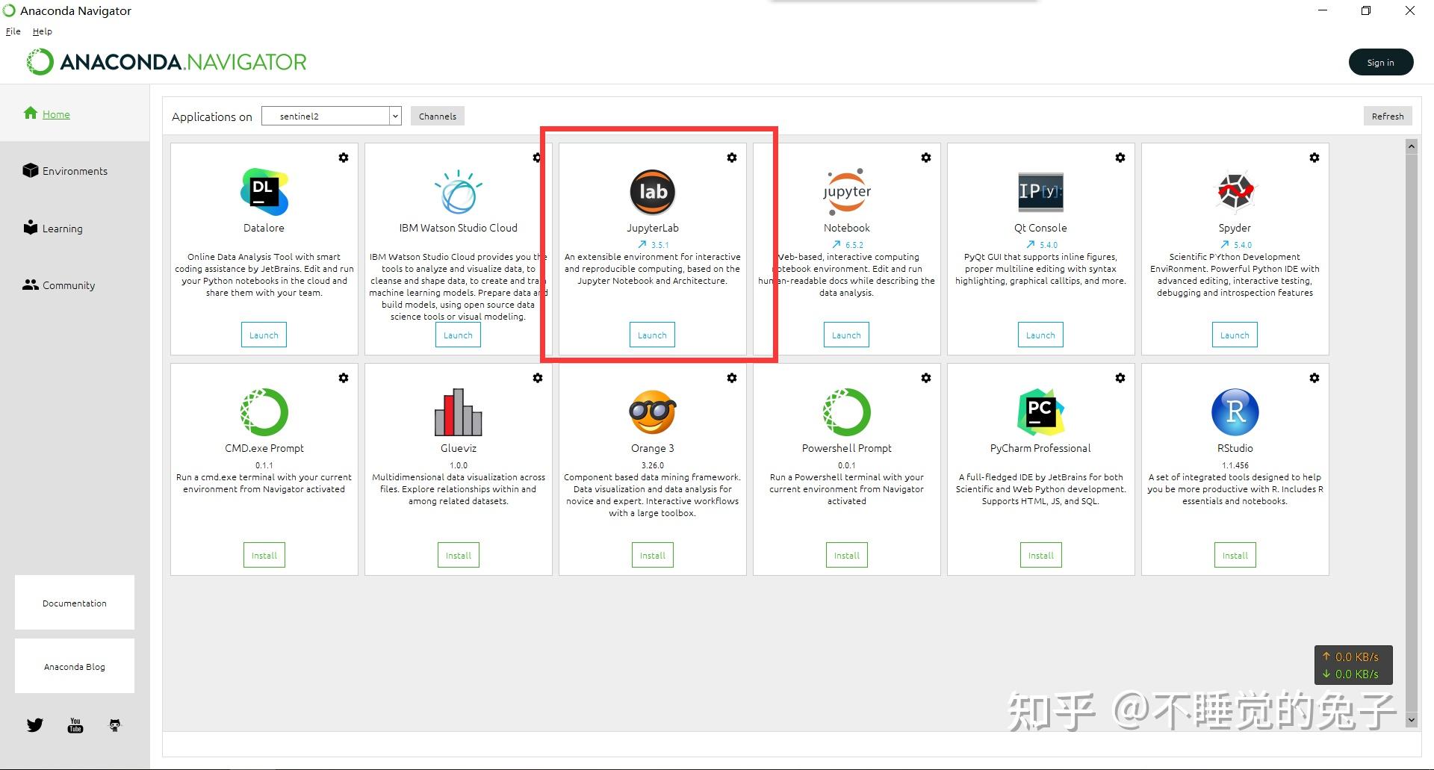Open the GitHub link icon
1434x770 pixels.
115,725
